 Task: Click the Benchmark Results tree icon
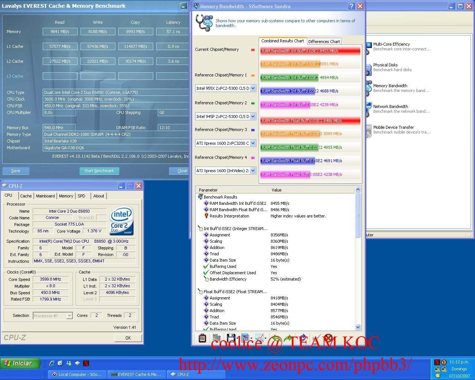coord(200,197)
